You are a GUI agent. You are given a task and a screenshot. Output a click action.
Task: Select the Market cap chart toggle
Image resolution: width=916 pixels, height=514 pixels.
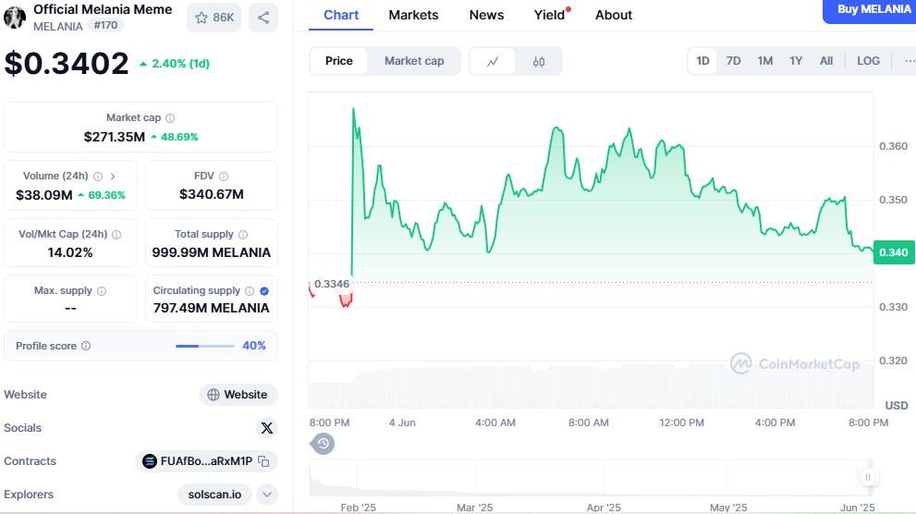pos(414,61)
